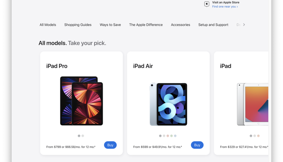Click the Buy button for iPad Pro
283x162 pixels.
click(110, 145)
